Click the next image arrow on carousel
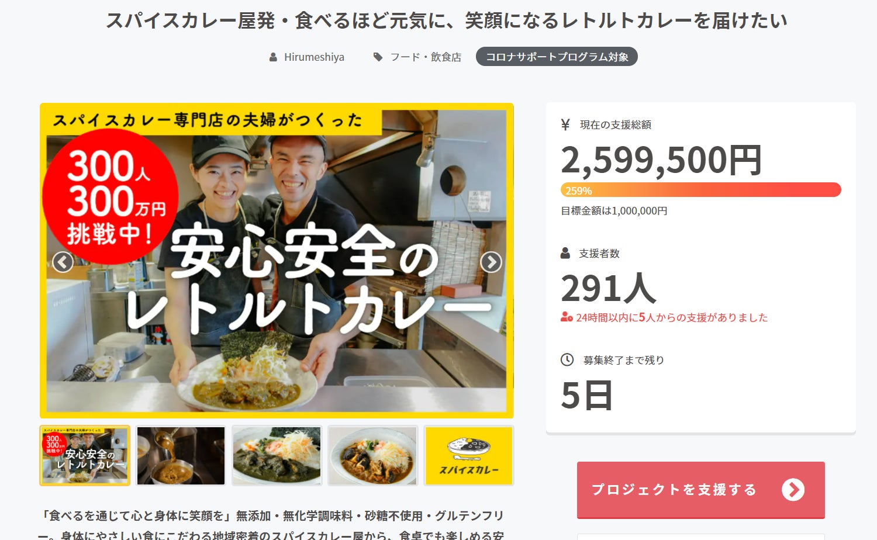The image size is (877, 540). 491,262
